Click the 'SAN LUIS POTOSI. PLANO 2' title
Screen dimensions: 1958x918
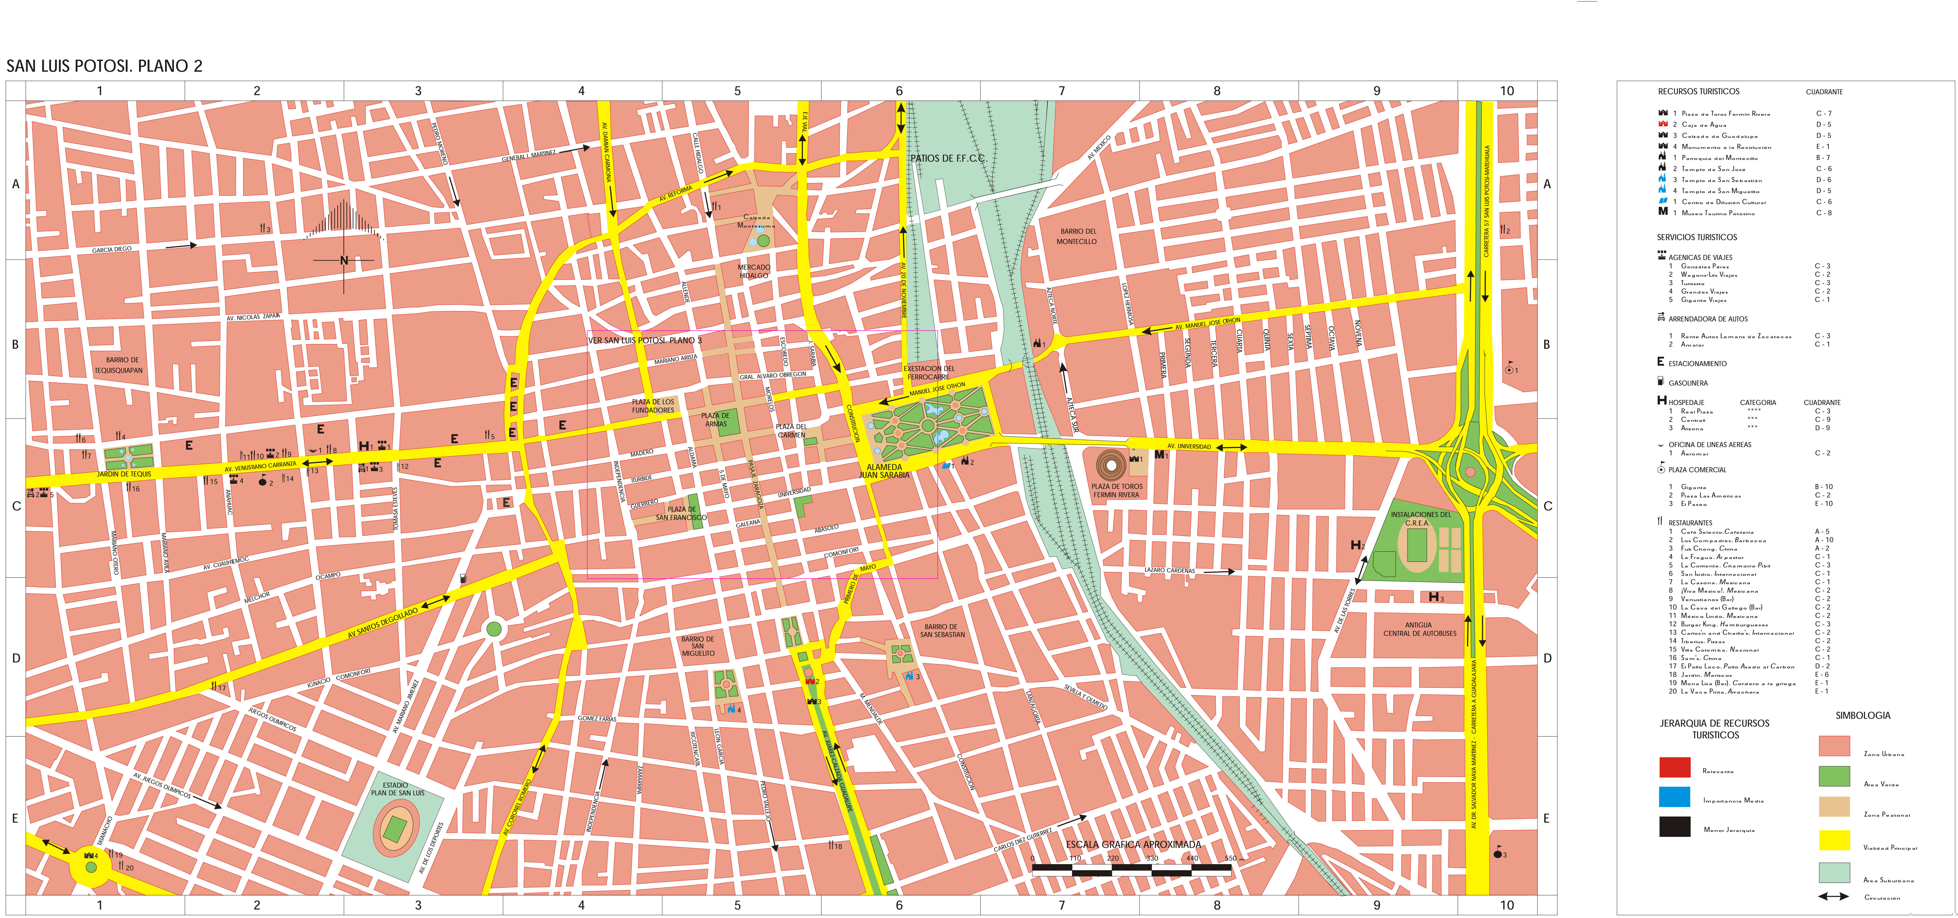click(x=105, y=66)
